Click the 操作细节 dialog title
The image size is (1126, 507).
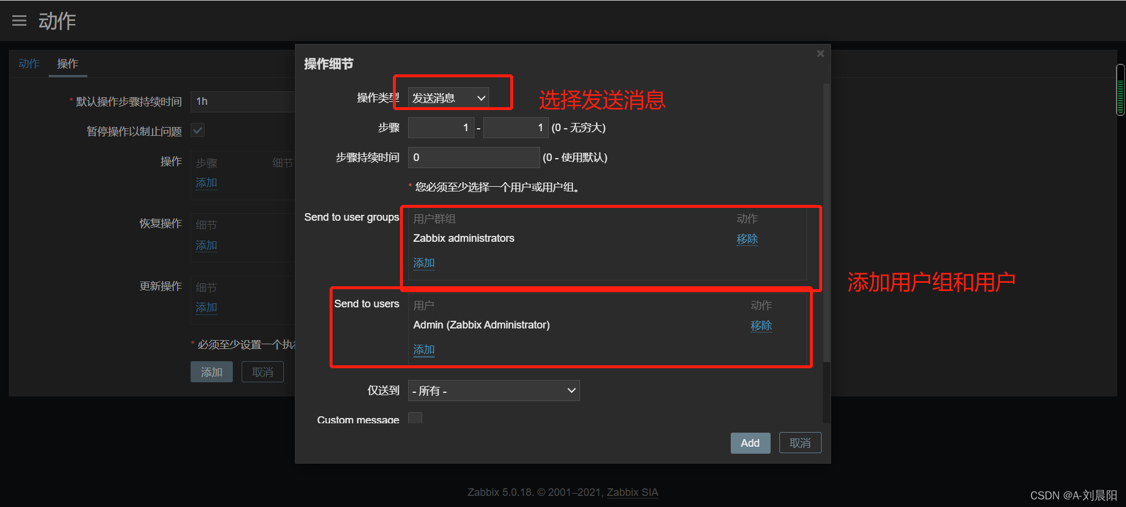329,64
